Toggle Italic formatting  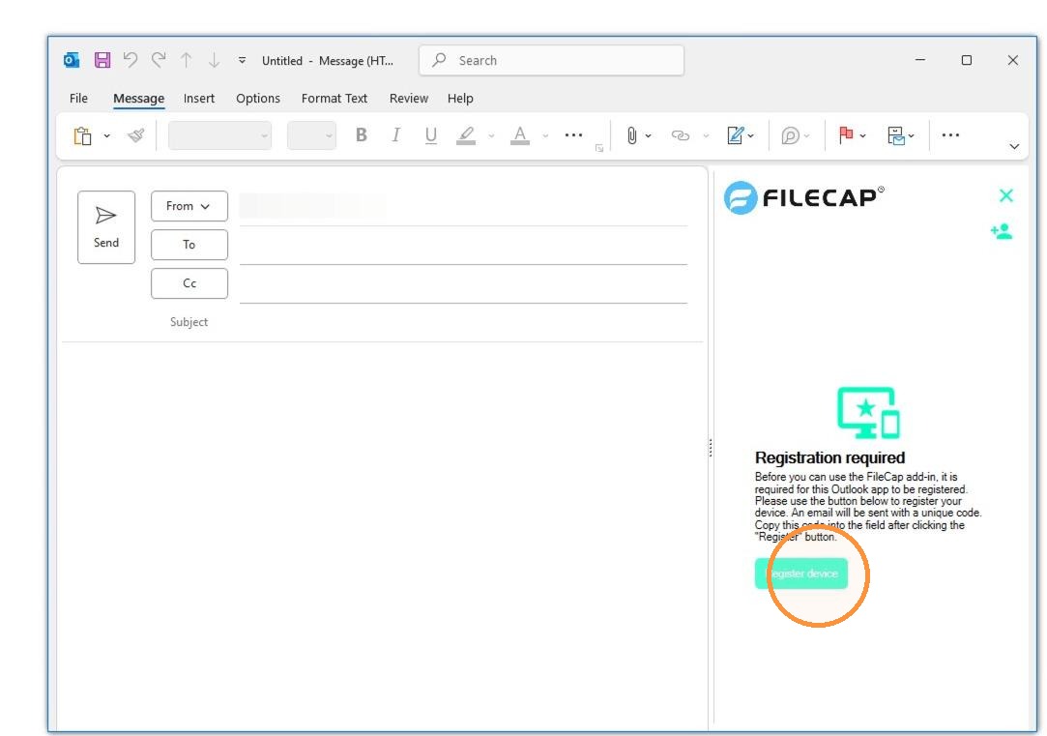point(396,135)
